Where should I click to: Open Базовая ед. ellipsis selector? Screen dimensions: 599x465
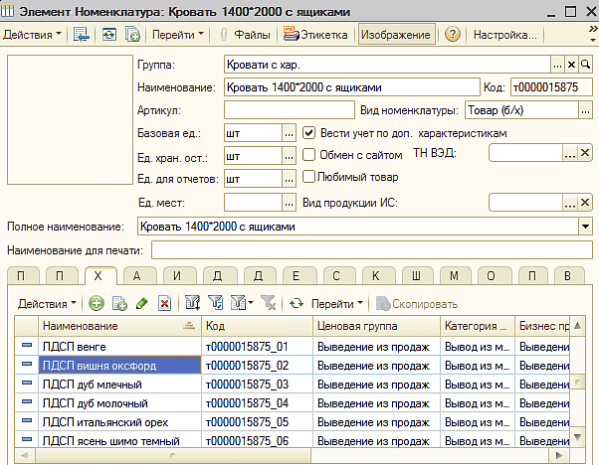[289, 133]
